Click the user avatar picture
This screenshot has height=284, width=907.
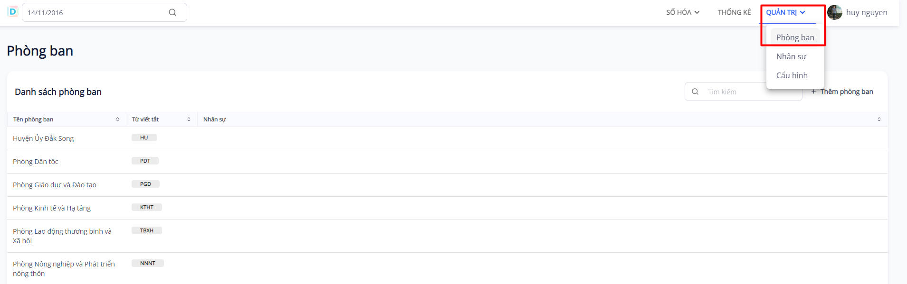pos(834,12)
